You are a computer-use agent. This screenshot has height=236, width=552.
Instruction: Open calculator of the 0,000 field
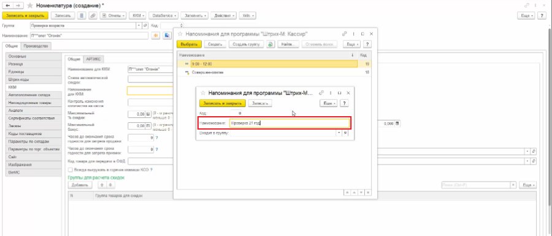coord(397,124)
